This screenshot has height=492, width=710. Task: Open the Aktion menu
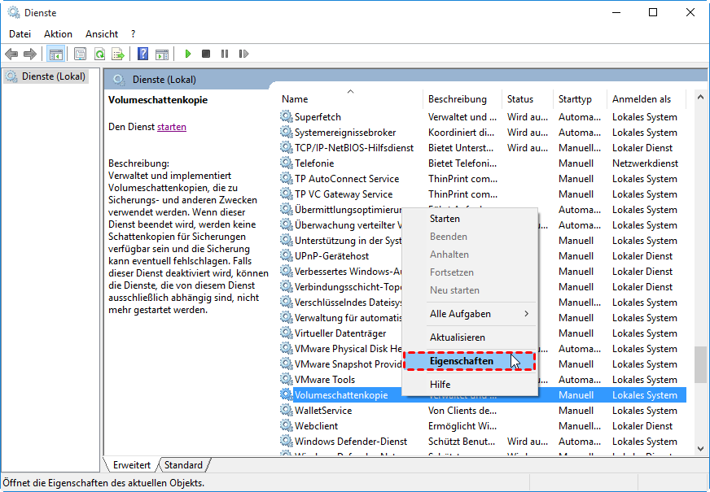point(58,34)
